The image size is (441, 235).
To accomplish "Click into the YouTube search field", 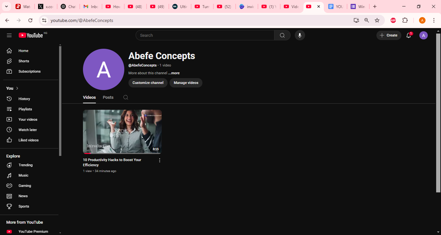I will pos(205,35).
